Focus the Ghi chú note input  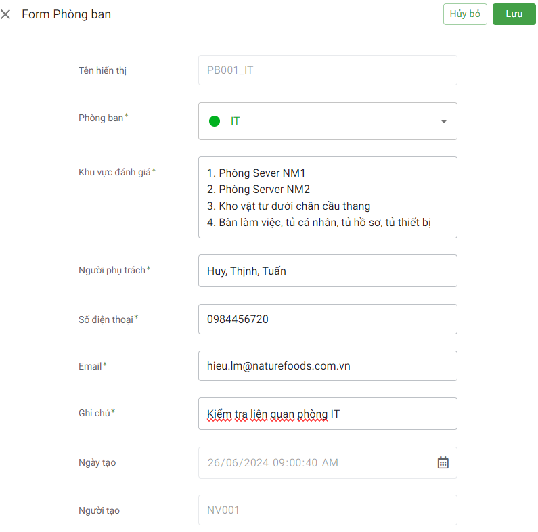[327, 413]
